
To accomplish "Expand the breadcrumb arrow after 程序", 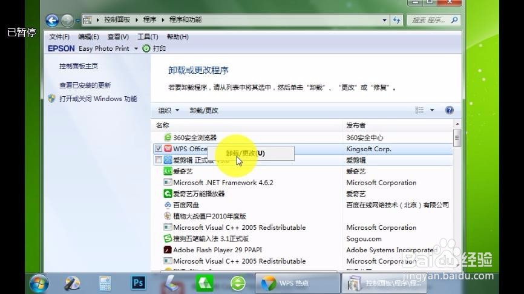I will click(163, 20).
